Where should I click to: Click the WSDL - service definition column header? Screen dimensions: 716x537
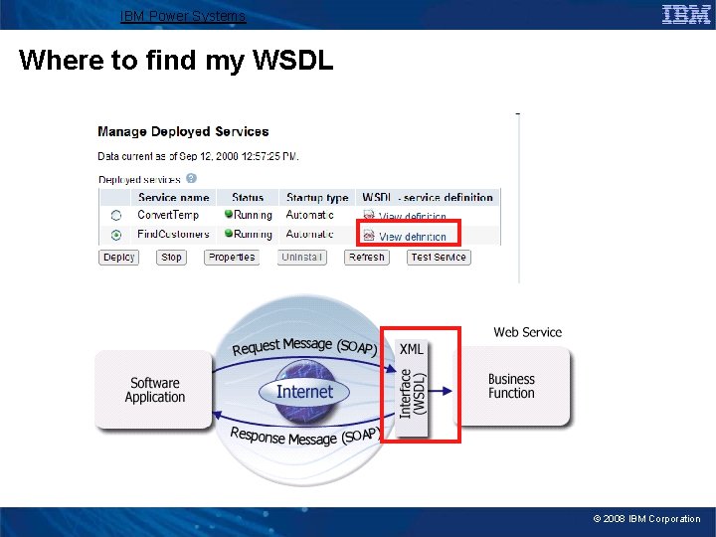point(428,197)
